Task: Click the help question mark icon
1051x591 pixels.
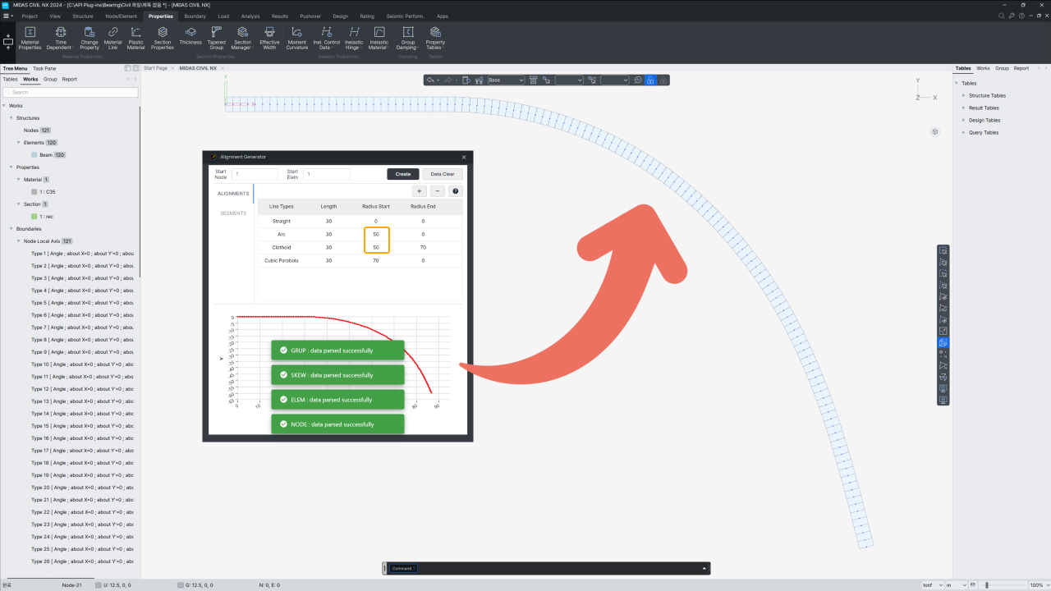Action: (455, 191)
